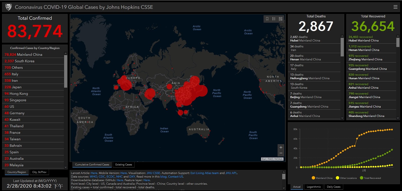402x191 pixels.
Task: Open the DXY data source link
Action: (x=132, y=177)
